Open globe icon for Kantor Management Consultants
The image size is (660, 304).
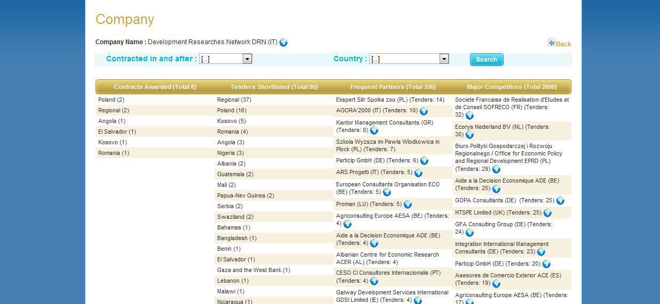click(x=374, y=130)
